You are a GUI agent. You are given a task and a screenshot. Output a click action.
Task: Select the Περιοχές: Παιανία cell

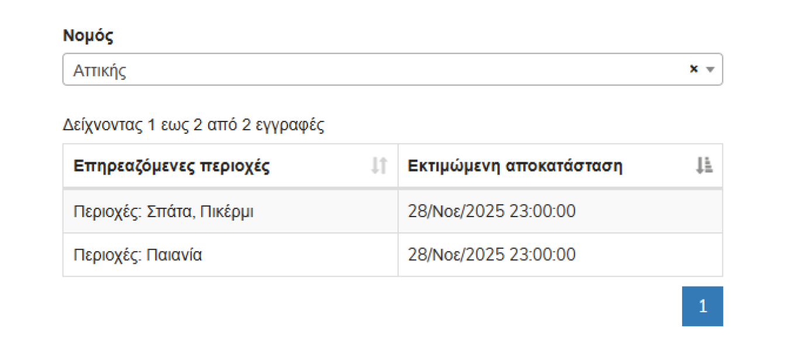pos(138,255)
